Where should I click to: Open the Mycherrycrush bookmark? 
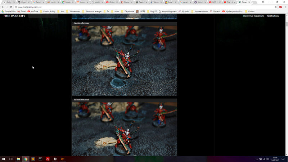tap(233, 12)
